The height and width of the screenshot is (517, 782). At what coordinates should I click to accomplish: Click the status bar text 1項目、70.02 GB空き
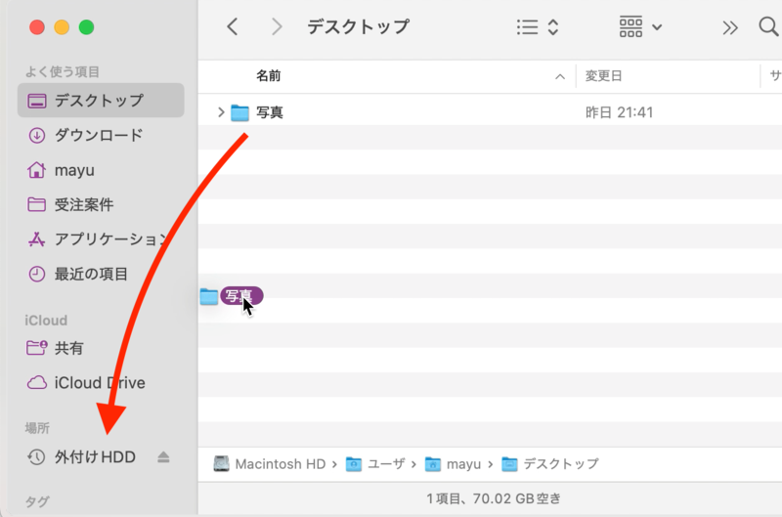[x=494, y=498]
